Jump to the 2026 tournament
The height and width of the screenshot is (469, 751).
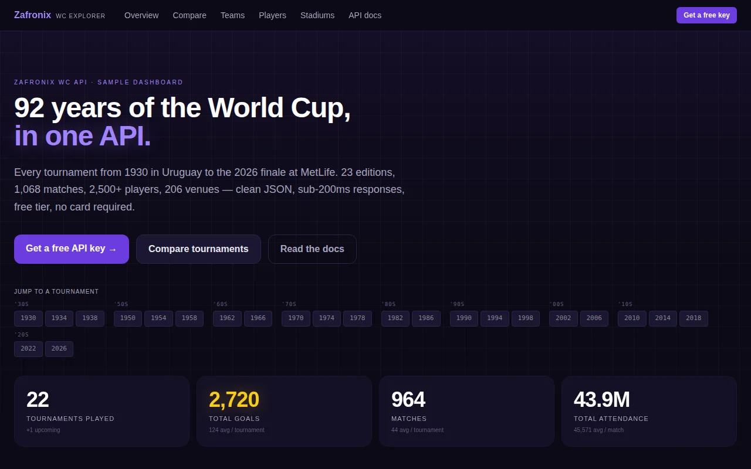click(x=59, y=349)
